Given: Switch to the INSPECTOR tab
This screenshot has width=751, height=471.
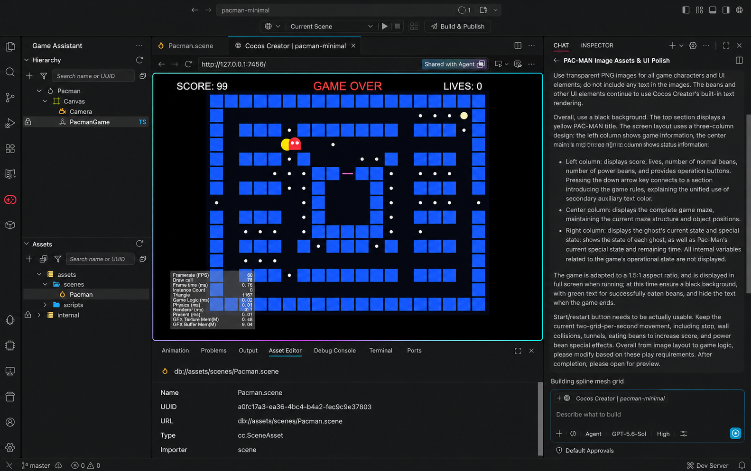Looking at the screenshot, I should click(x=597, y=45).
